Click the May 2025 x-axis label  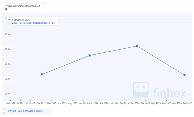156,103
